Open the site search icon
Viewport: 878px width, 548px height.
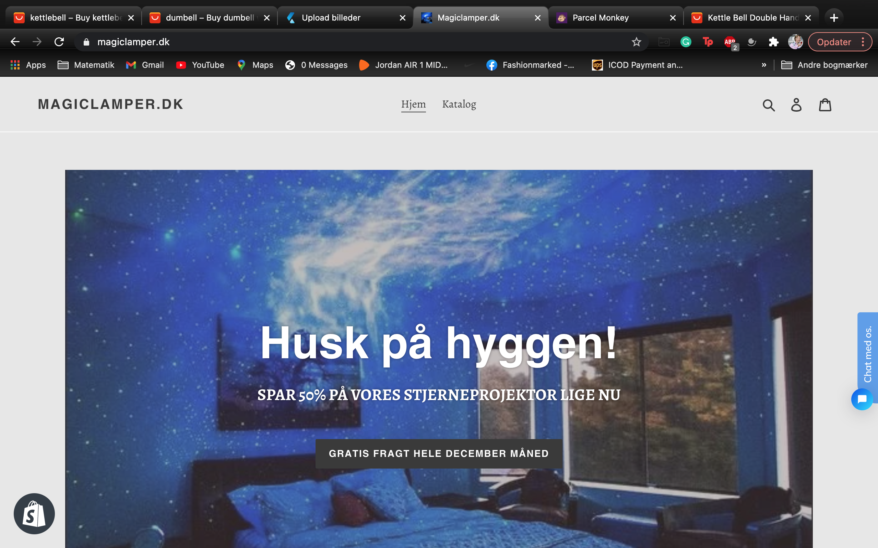point(769,105)
